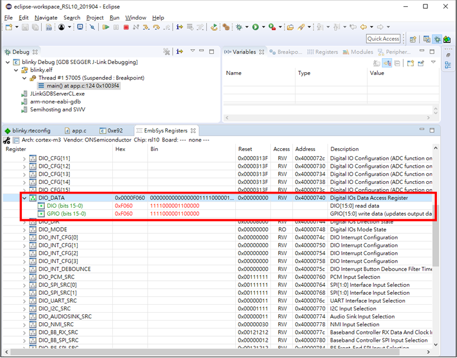Click the Debug bug launch icon
Viewport: 457px width, 358px height.
(239, 27)
